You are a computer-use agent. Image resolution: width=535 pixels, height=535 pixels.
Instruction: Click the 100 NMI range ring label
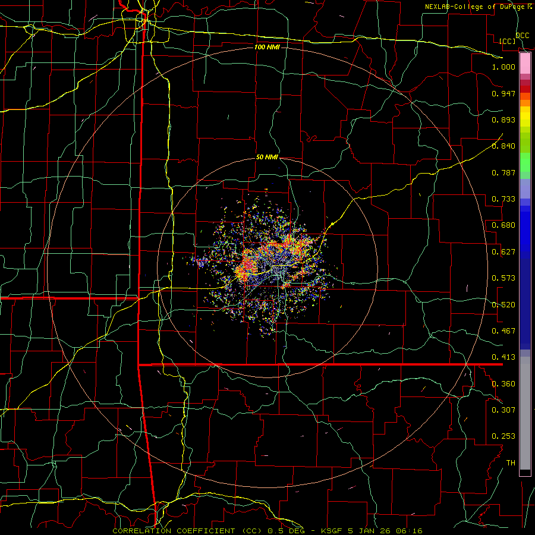coord(267,47)
